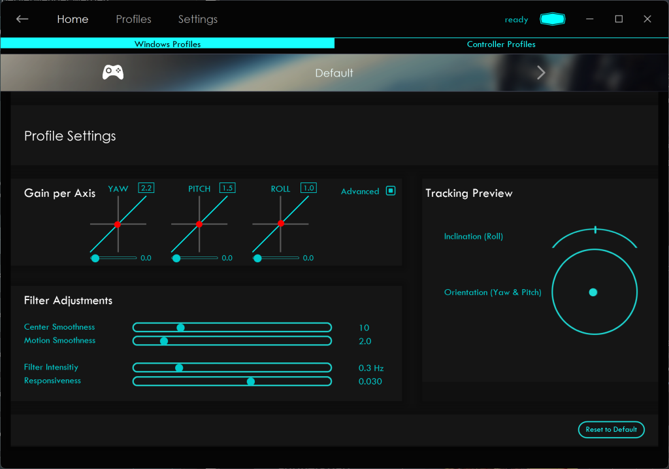Screen dimensions: 669x469
Task: Click the red center point on PITCH graph
Action: pyautogui.click(x=199, y=224)
